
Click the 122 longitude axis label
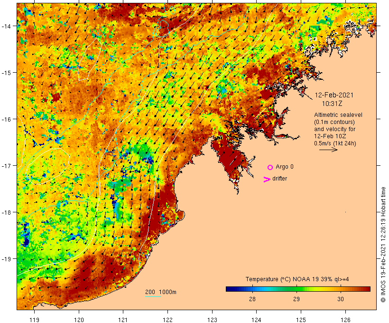pyautogui.click(x=168, y=320)
